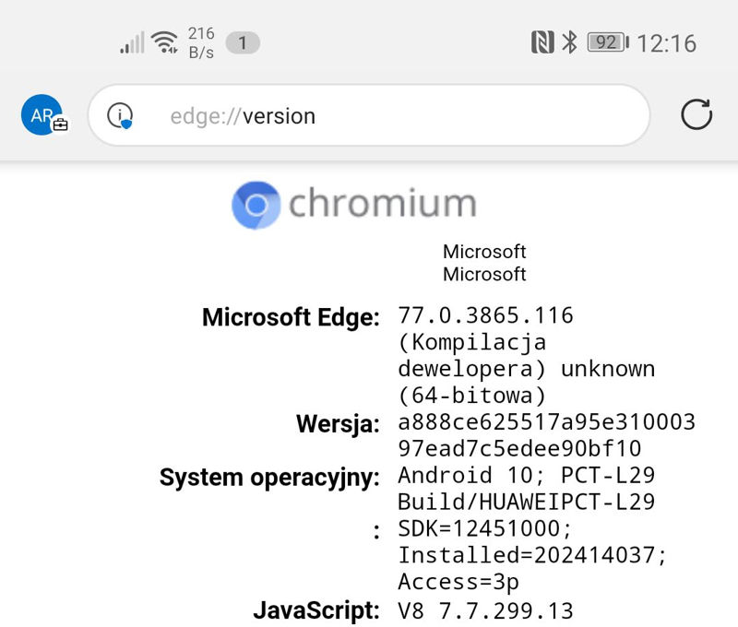
Task: Focus the edge://version address bar
Action: click(369, 116)
